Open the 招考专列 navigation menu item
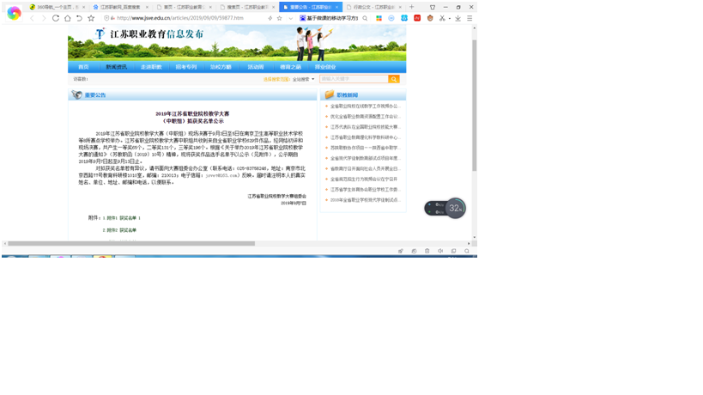 [185, 67]
